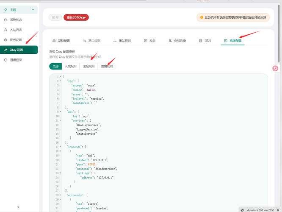Image resolution: width=282 pixels, height=212 pixels.
Task: Click the cluster icon on the 负载均衡 tab
Action: pos(170,41)
